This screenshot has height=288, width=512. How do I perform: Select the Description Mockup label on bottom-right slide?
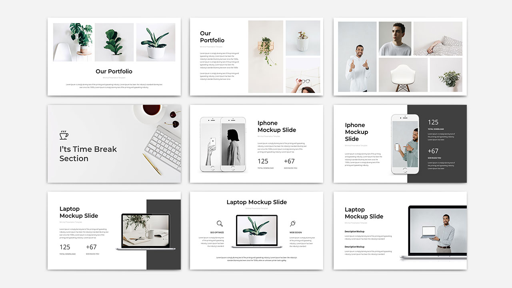click(x=356, y=231)
